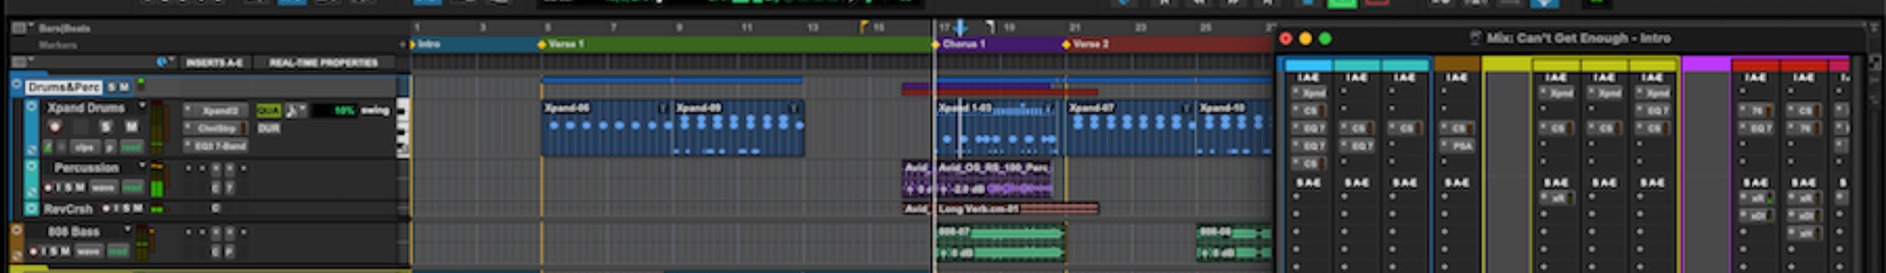Toggle the QUA quantize real-time property
The image size is (1886, 273).
[268, 111]
